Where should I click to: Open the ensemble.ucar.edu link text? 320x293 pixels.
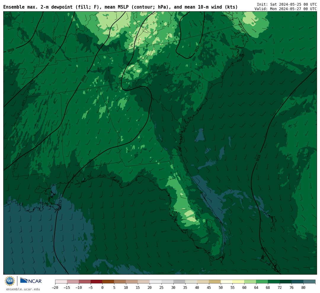click(x=23, y=289)
